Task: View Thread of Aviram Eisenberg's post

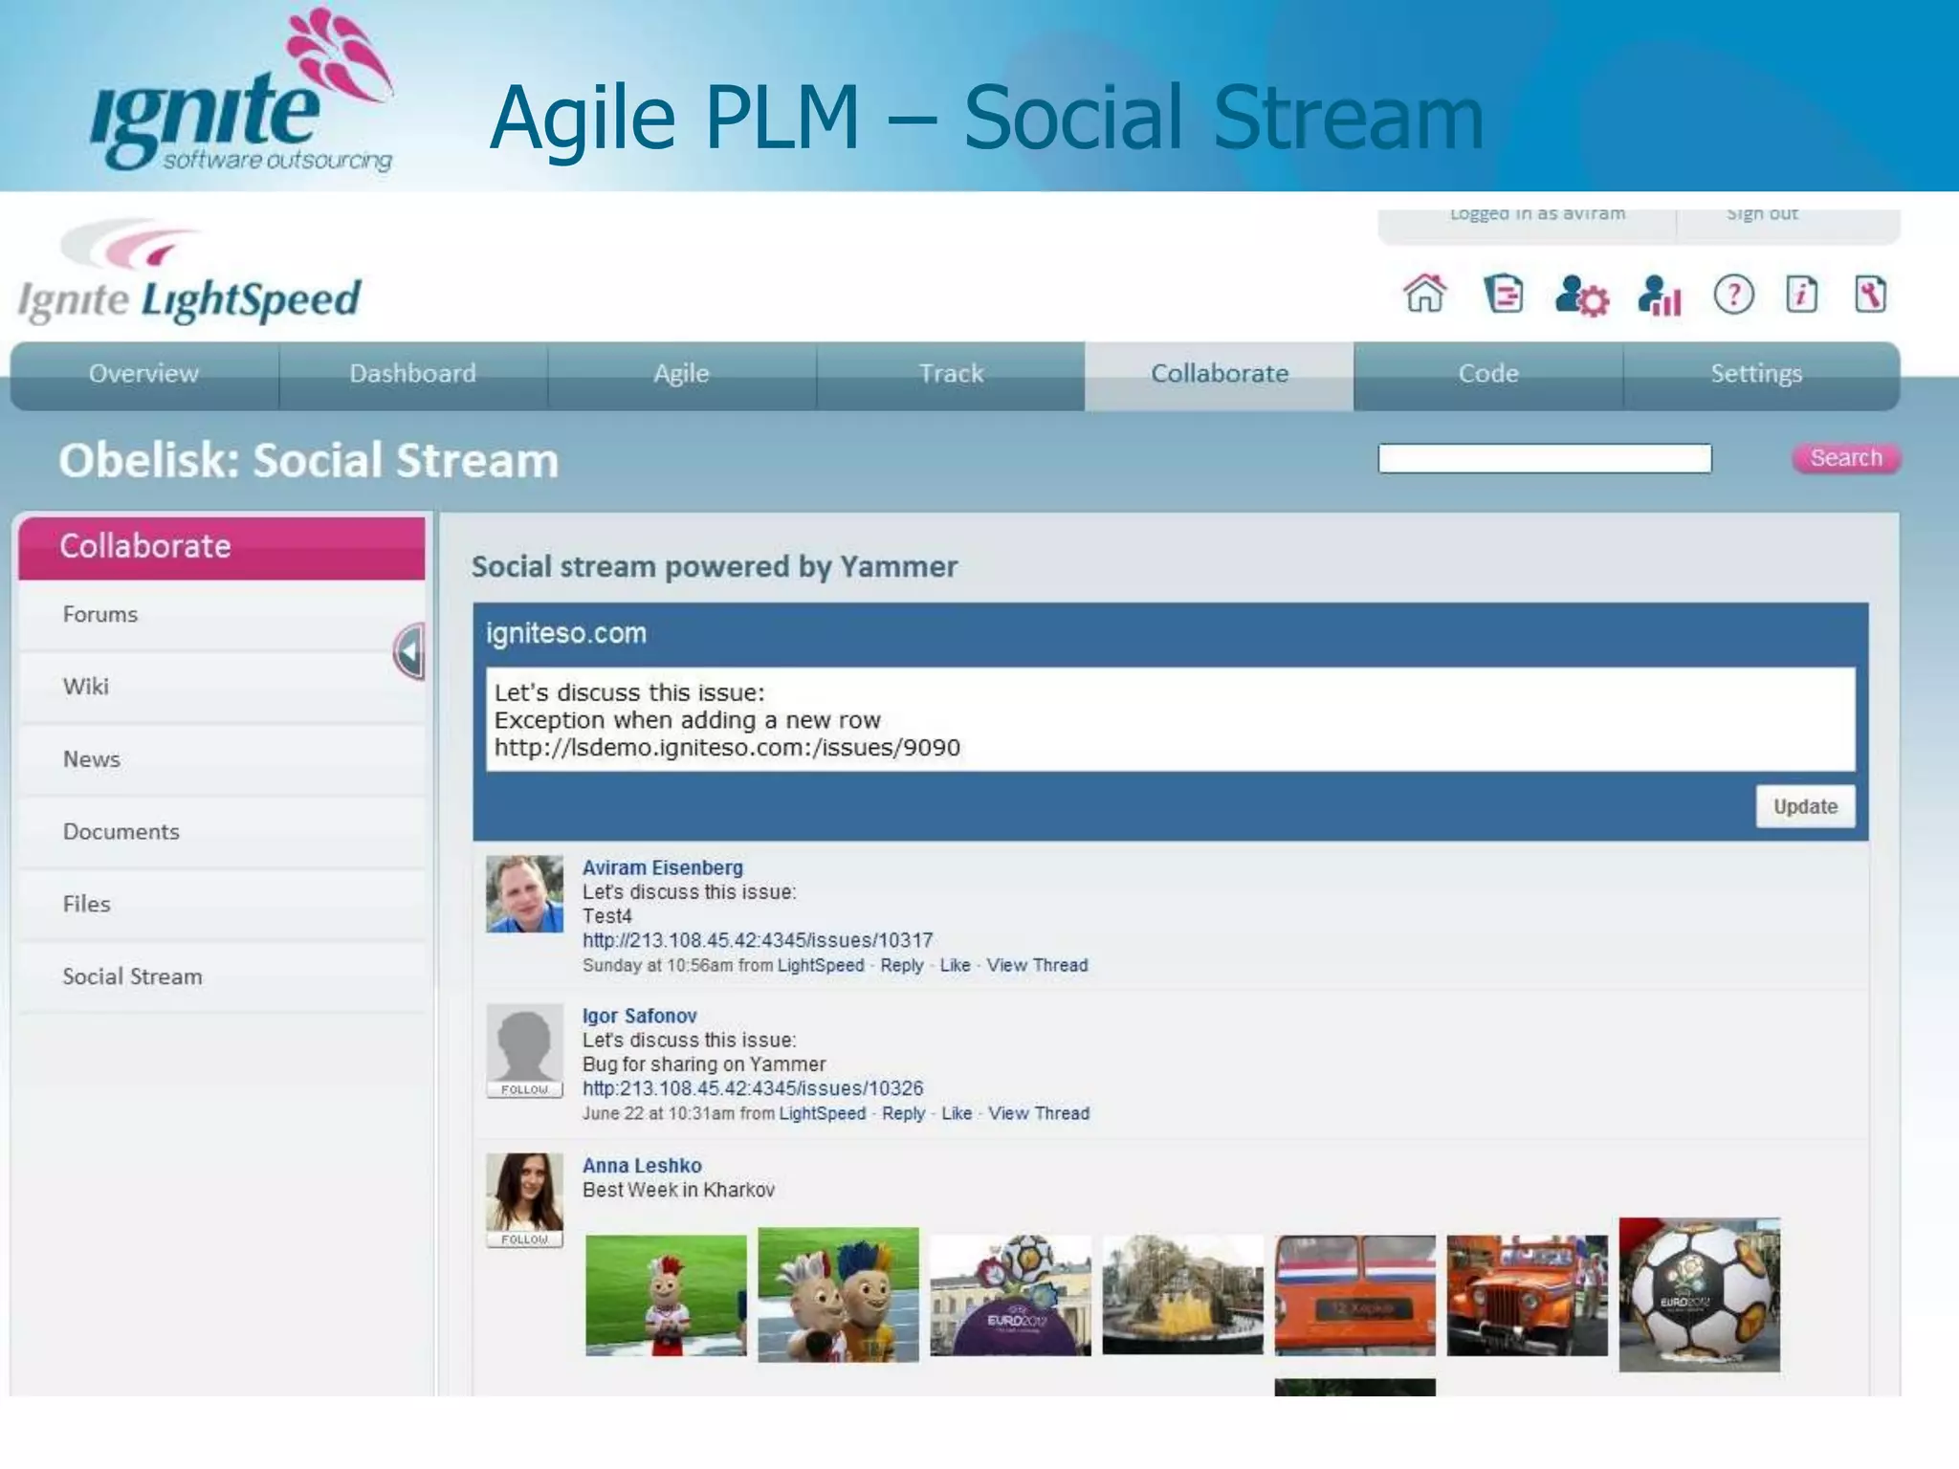Action: [1037, 965]
